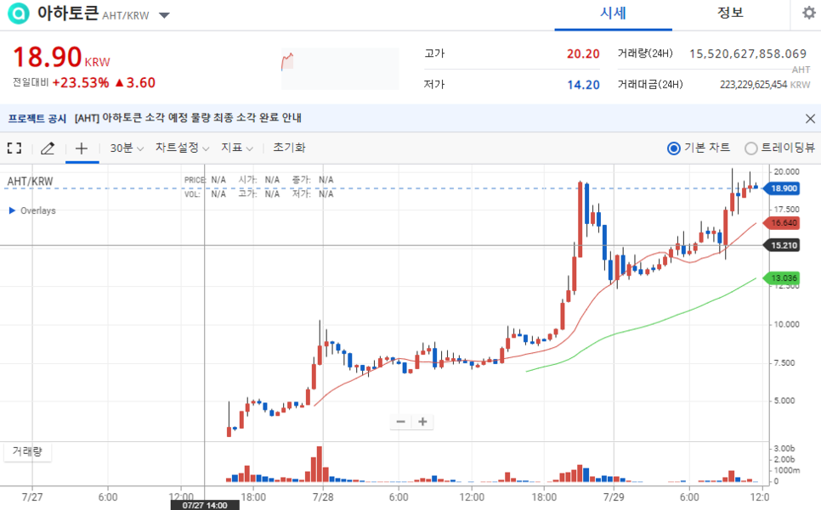Click the green 13.036 moving average tag
821x510 pixels.
click(782, 278)
